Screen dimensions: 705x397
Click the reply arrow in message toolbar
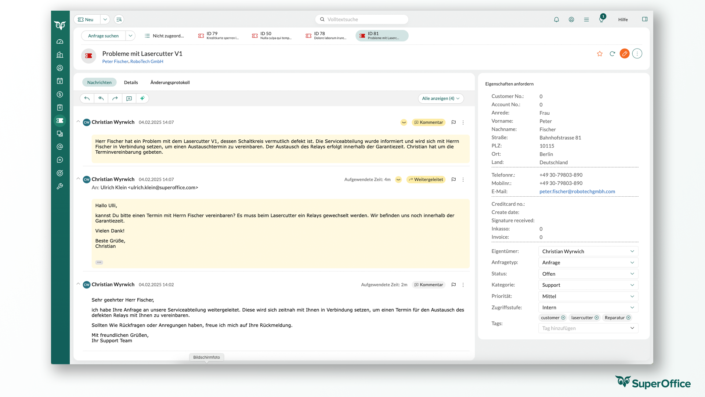pyautogui.click(x=87, y=98)
